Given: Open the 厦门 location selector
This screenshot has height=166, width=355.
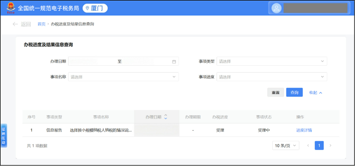Looking at the screenshot, I should 95,8.
